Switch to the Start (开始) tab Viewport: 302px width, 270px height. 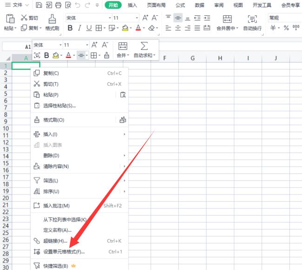(x=113, y=5)
